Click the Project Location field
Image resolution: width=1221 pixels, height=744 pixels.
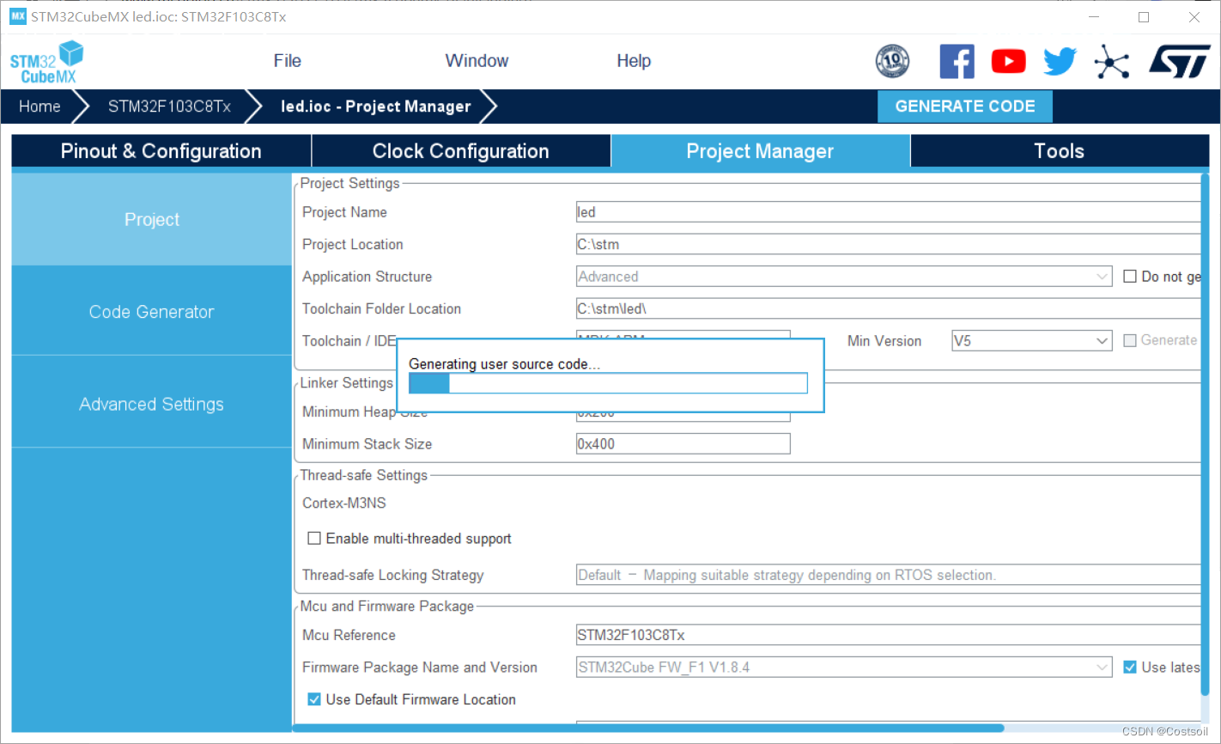[x=889, y=244]
